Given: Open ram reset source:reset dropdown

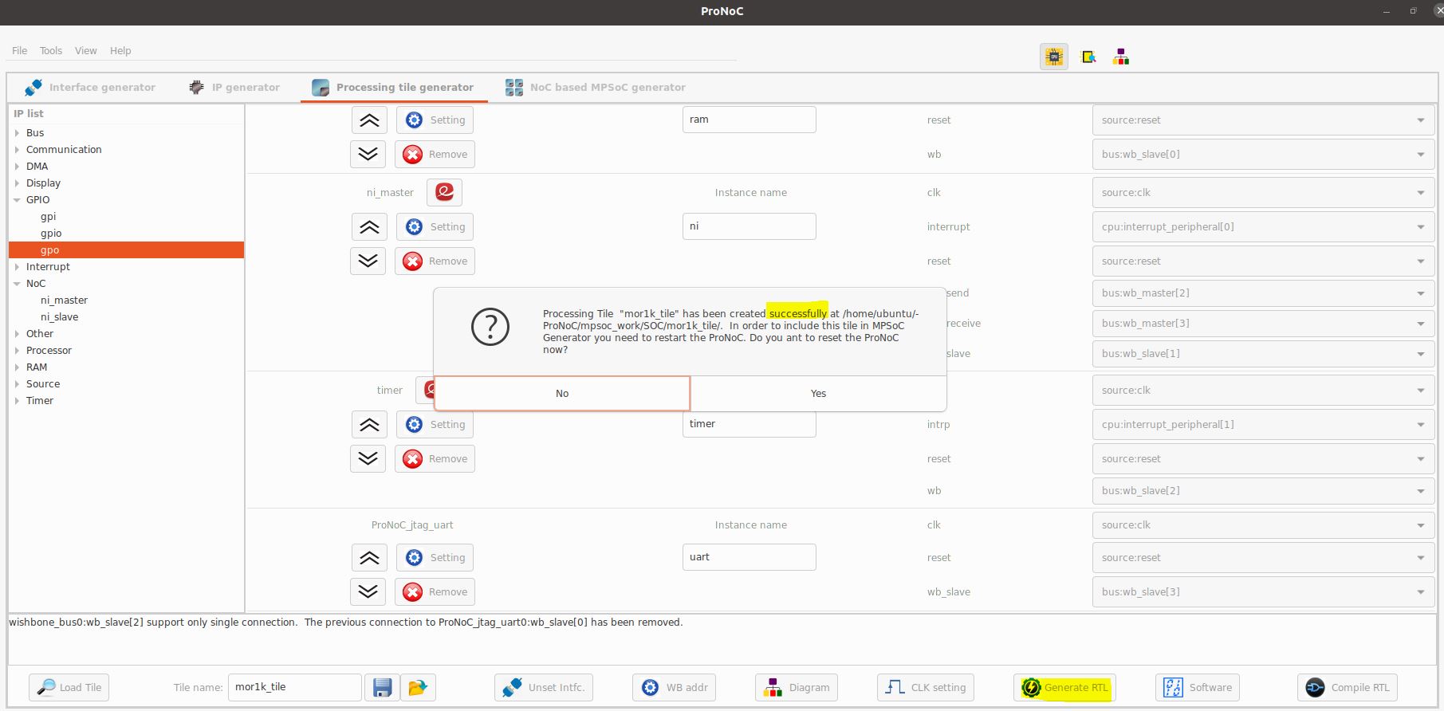Looking at the screenshot, I should pyautogui.click(x=1263, y=120).
